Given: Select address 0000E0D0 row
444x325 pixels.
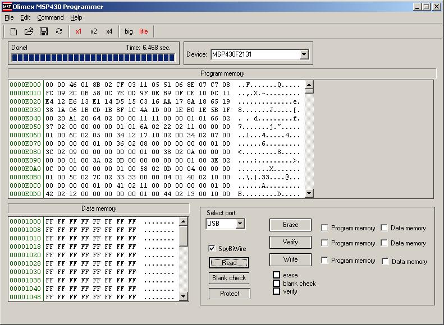Looking at the screenshot, I should (x=25, y=194).
